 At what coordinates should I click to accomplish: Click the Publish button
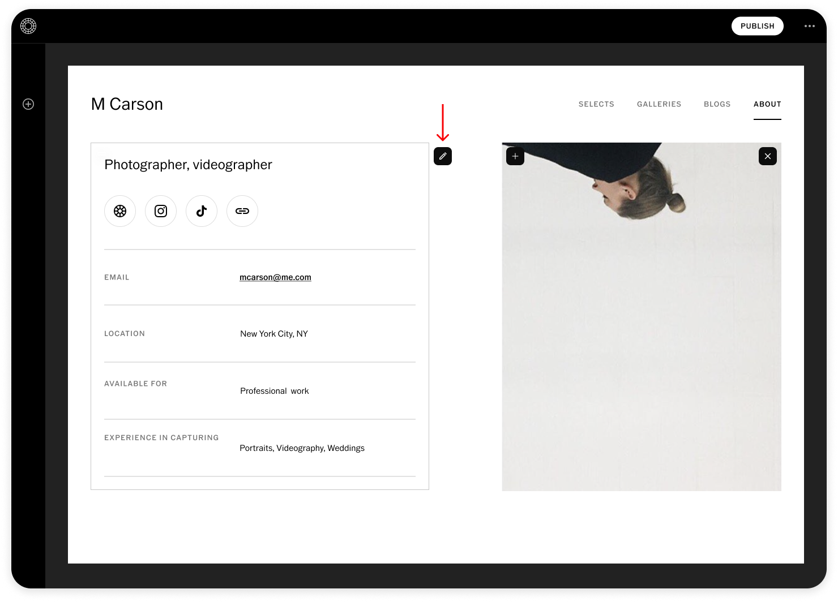758,26
